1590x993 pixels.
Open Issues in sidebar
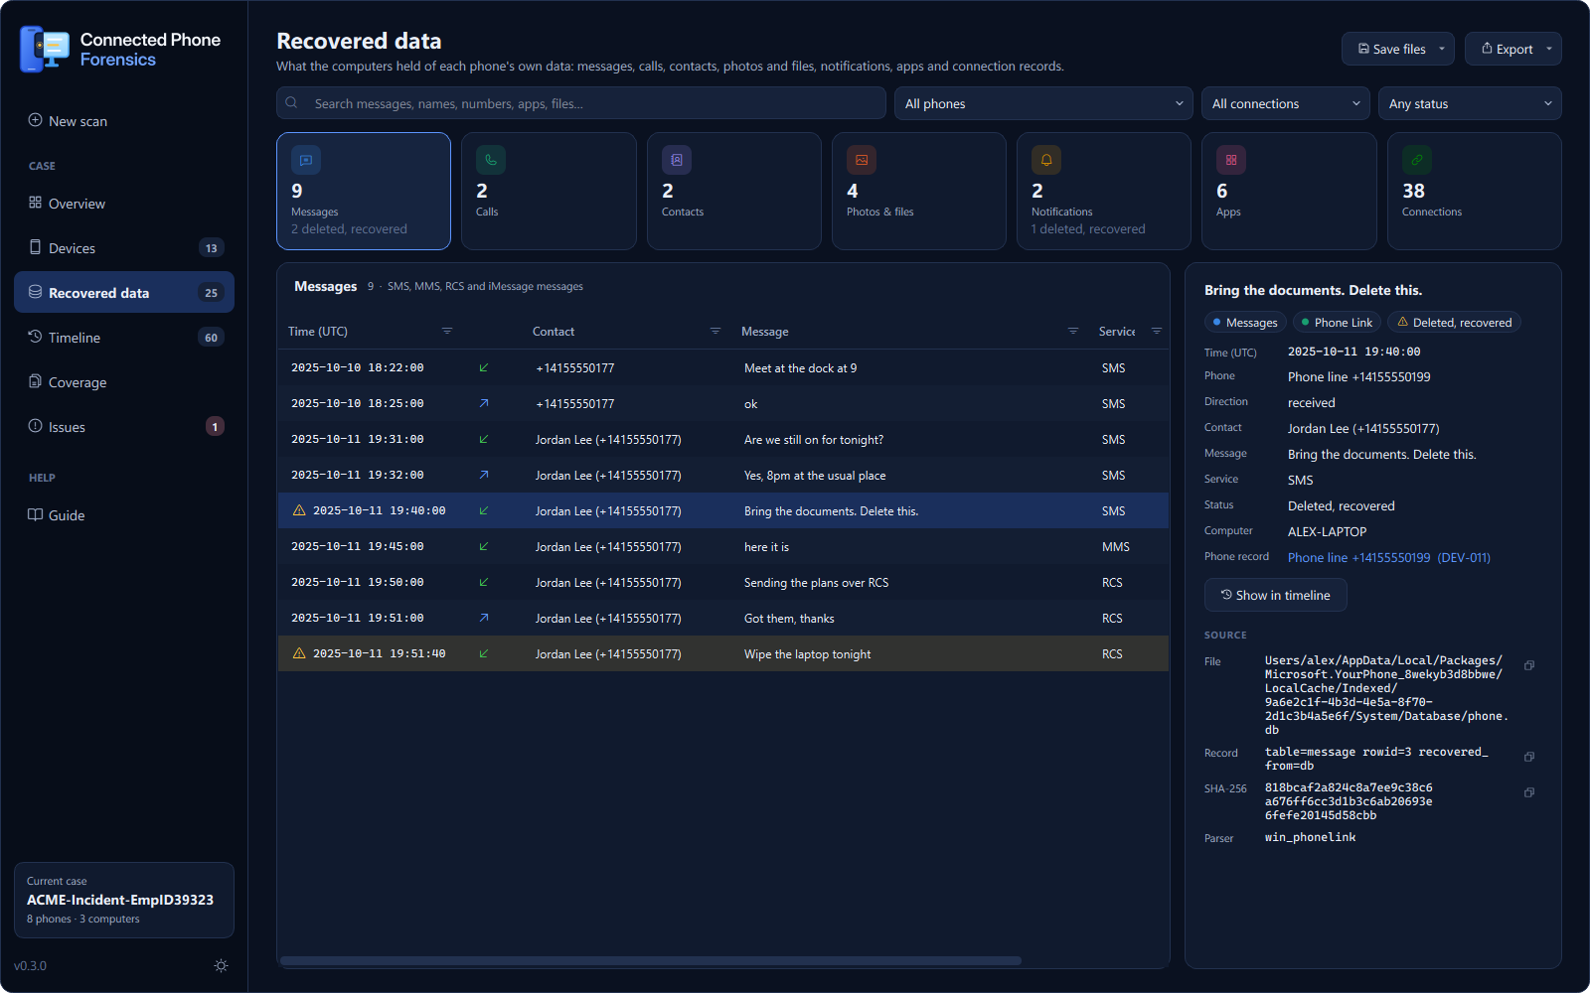tap(124, 427)
